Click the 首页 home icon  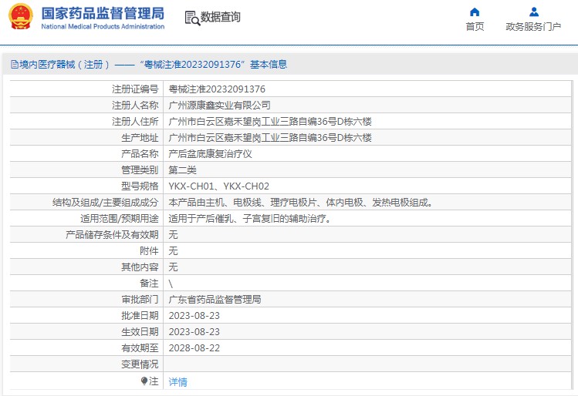click(x=475, y=12)
